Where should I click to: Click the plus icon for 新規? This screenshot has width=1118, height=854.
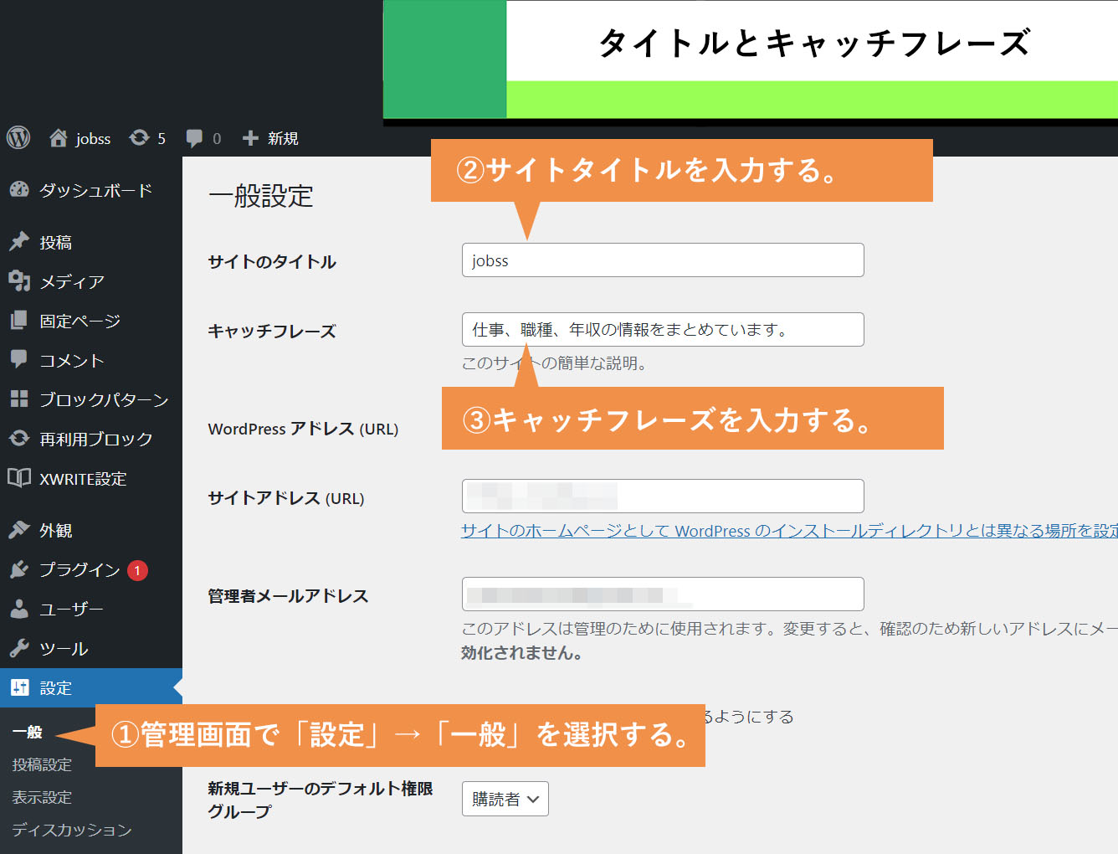[x=250, y=138]
